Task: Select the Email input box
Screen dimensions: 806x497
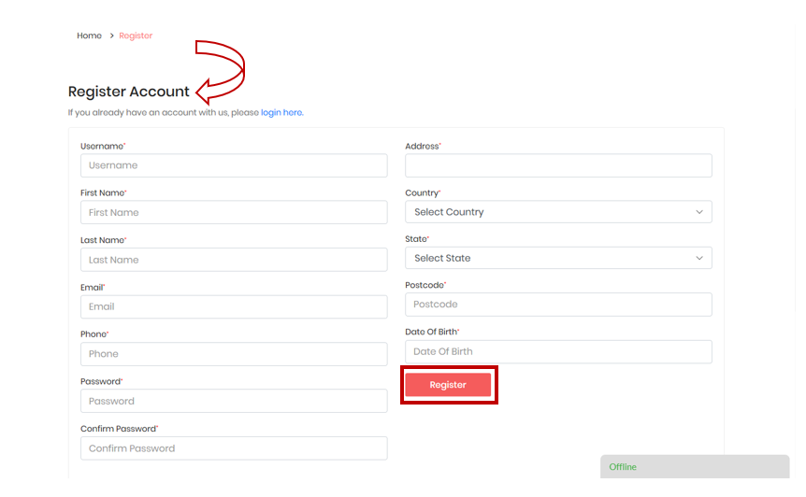Action: click(234, 306)
